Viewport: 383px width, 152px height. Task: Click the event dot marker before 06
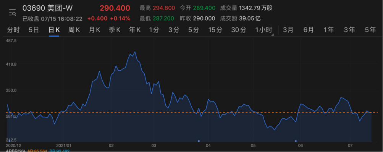tap(296, 141)
